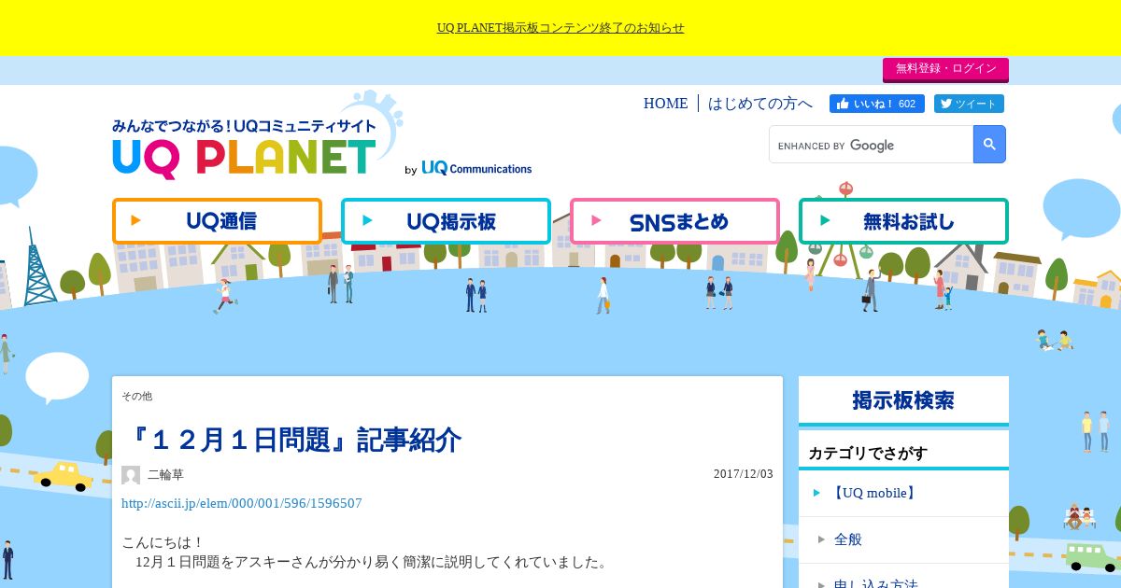This screenshot has width=1121, height=588.
Task: Go to the HOME link
Action: (665, 104)
